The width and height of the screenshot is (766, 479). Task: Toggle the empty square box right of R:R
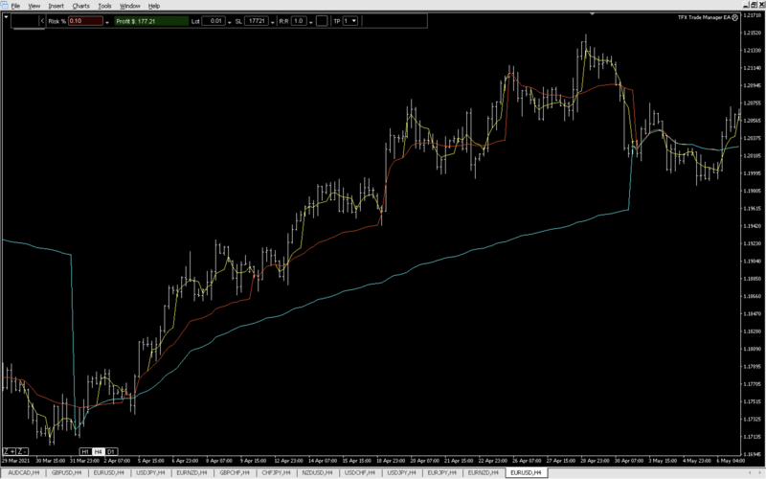pos(322,21)
